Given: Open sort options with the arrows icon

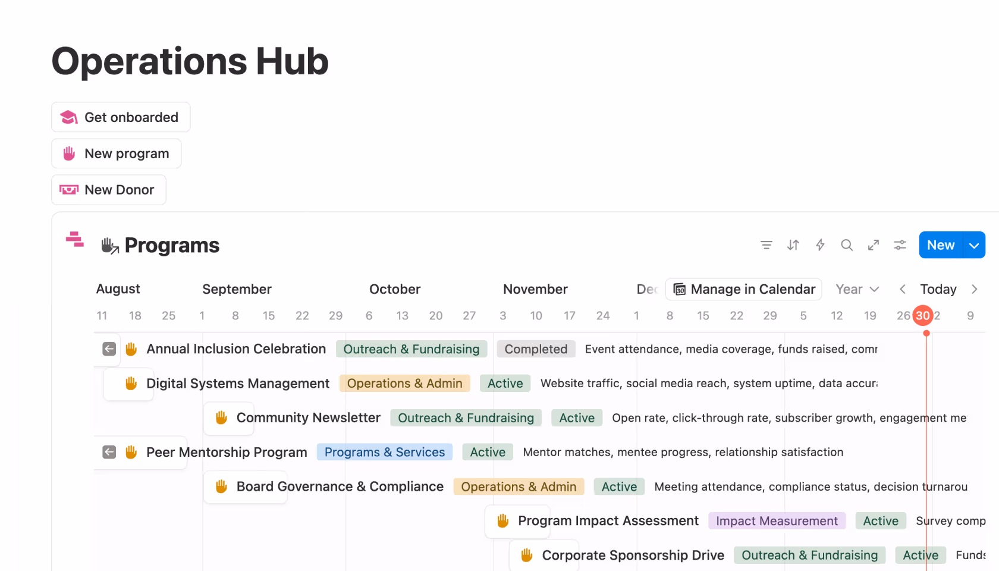Looking at the screenshot, I should [793, 245].
